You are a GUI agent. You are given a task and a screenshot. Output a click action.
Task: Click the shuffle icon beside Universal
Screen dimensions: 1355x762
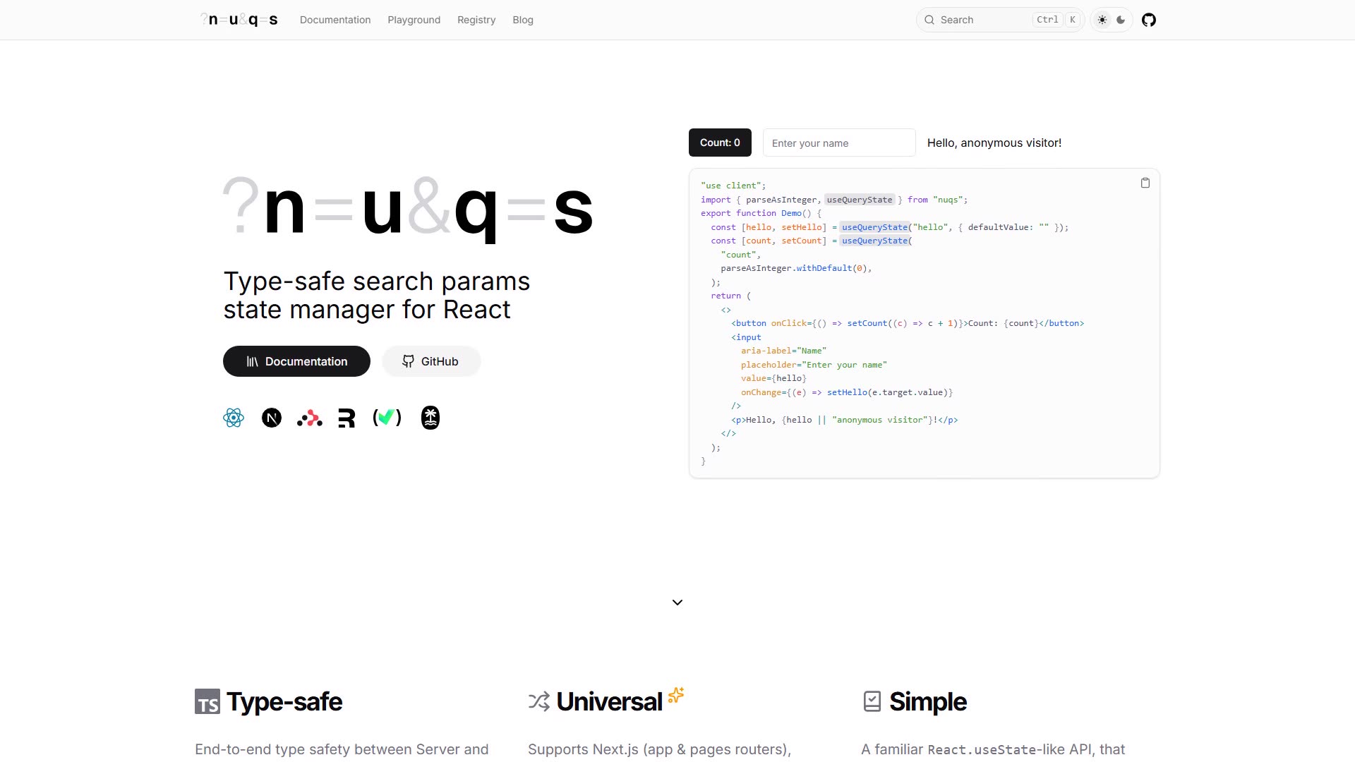click(x=539, y=701)
